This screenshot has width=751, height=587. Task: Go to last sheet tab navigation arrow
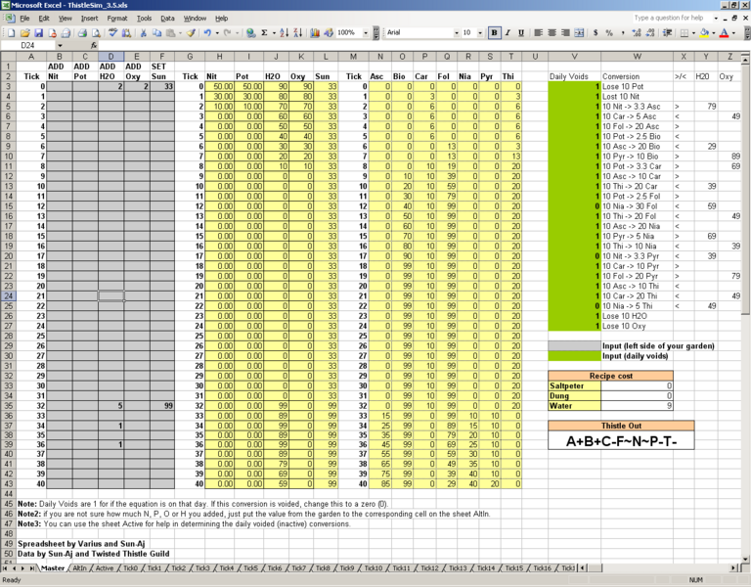pyautogui.click(x=31, y=568)
